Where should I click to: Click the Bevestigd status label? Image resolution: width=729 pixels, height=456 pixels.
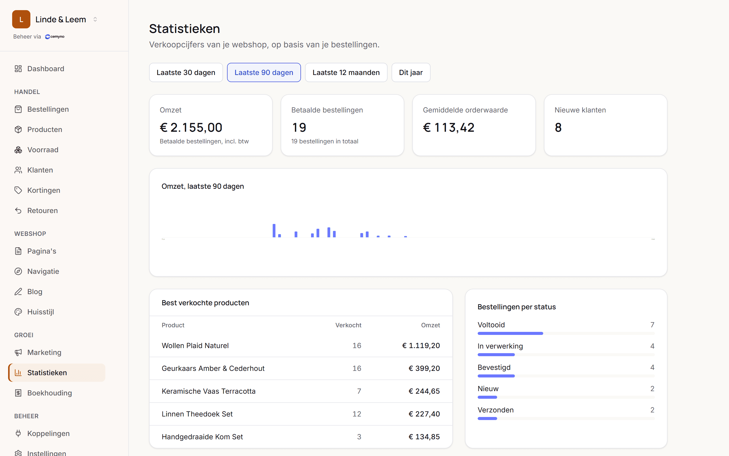[x=494, y=367]
